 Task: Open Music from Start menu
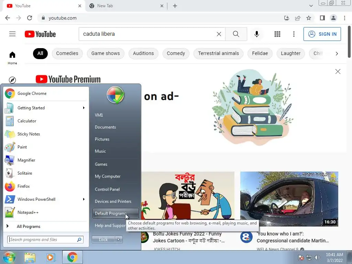pyautogui.click(x=115, y=151)
